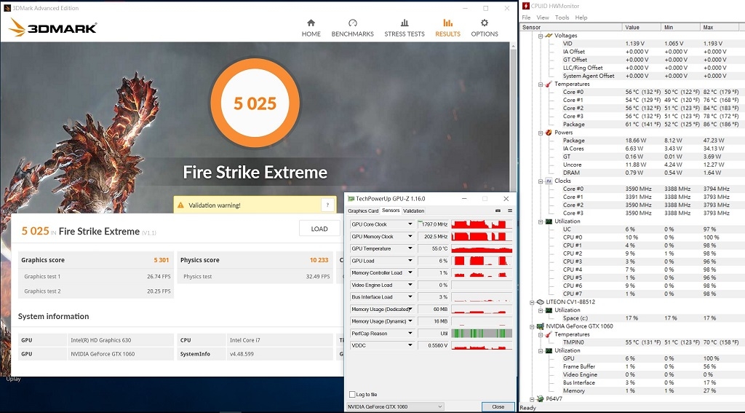Image resolution: width=745 pixels, height=413 pixels.
Task: Open the OPTIONS gear icon
Action: pyautogui.click(x=484, y=23)
